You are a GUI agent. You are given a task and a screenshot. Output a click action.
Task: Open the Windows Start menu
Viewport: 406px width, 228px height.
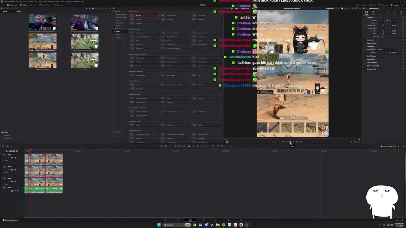point(159,225)
